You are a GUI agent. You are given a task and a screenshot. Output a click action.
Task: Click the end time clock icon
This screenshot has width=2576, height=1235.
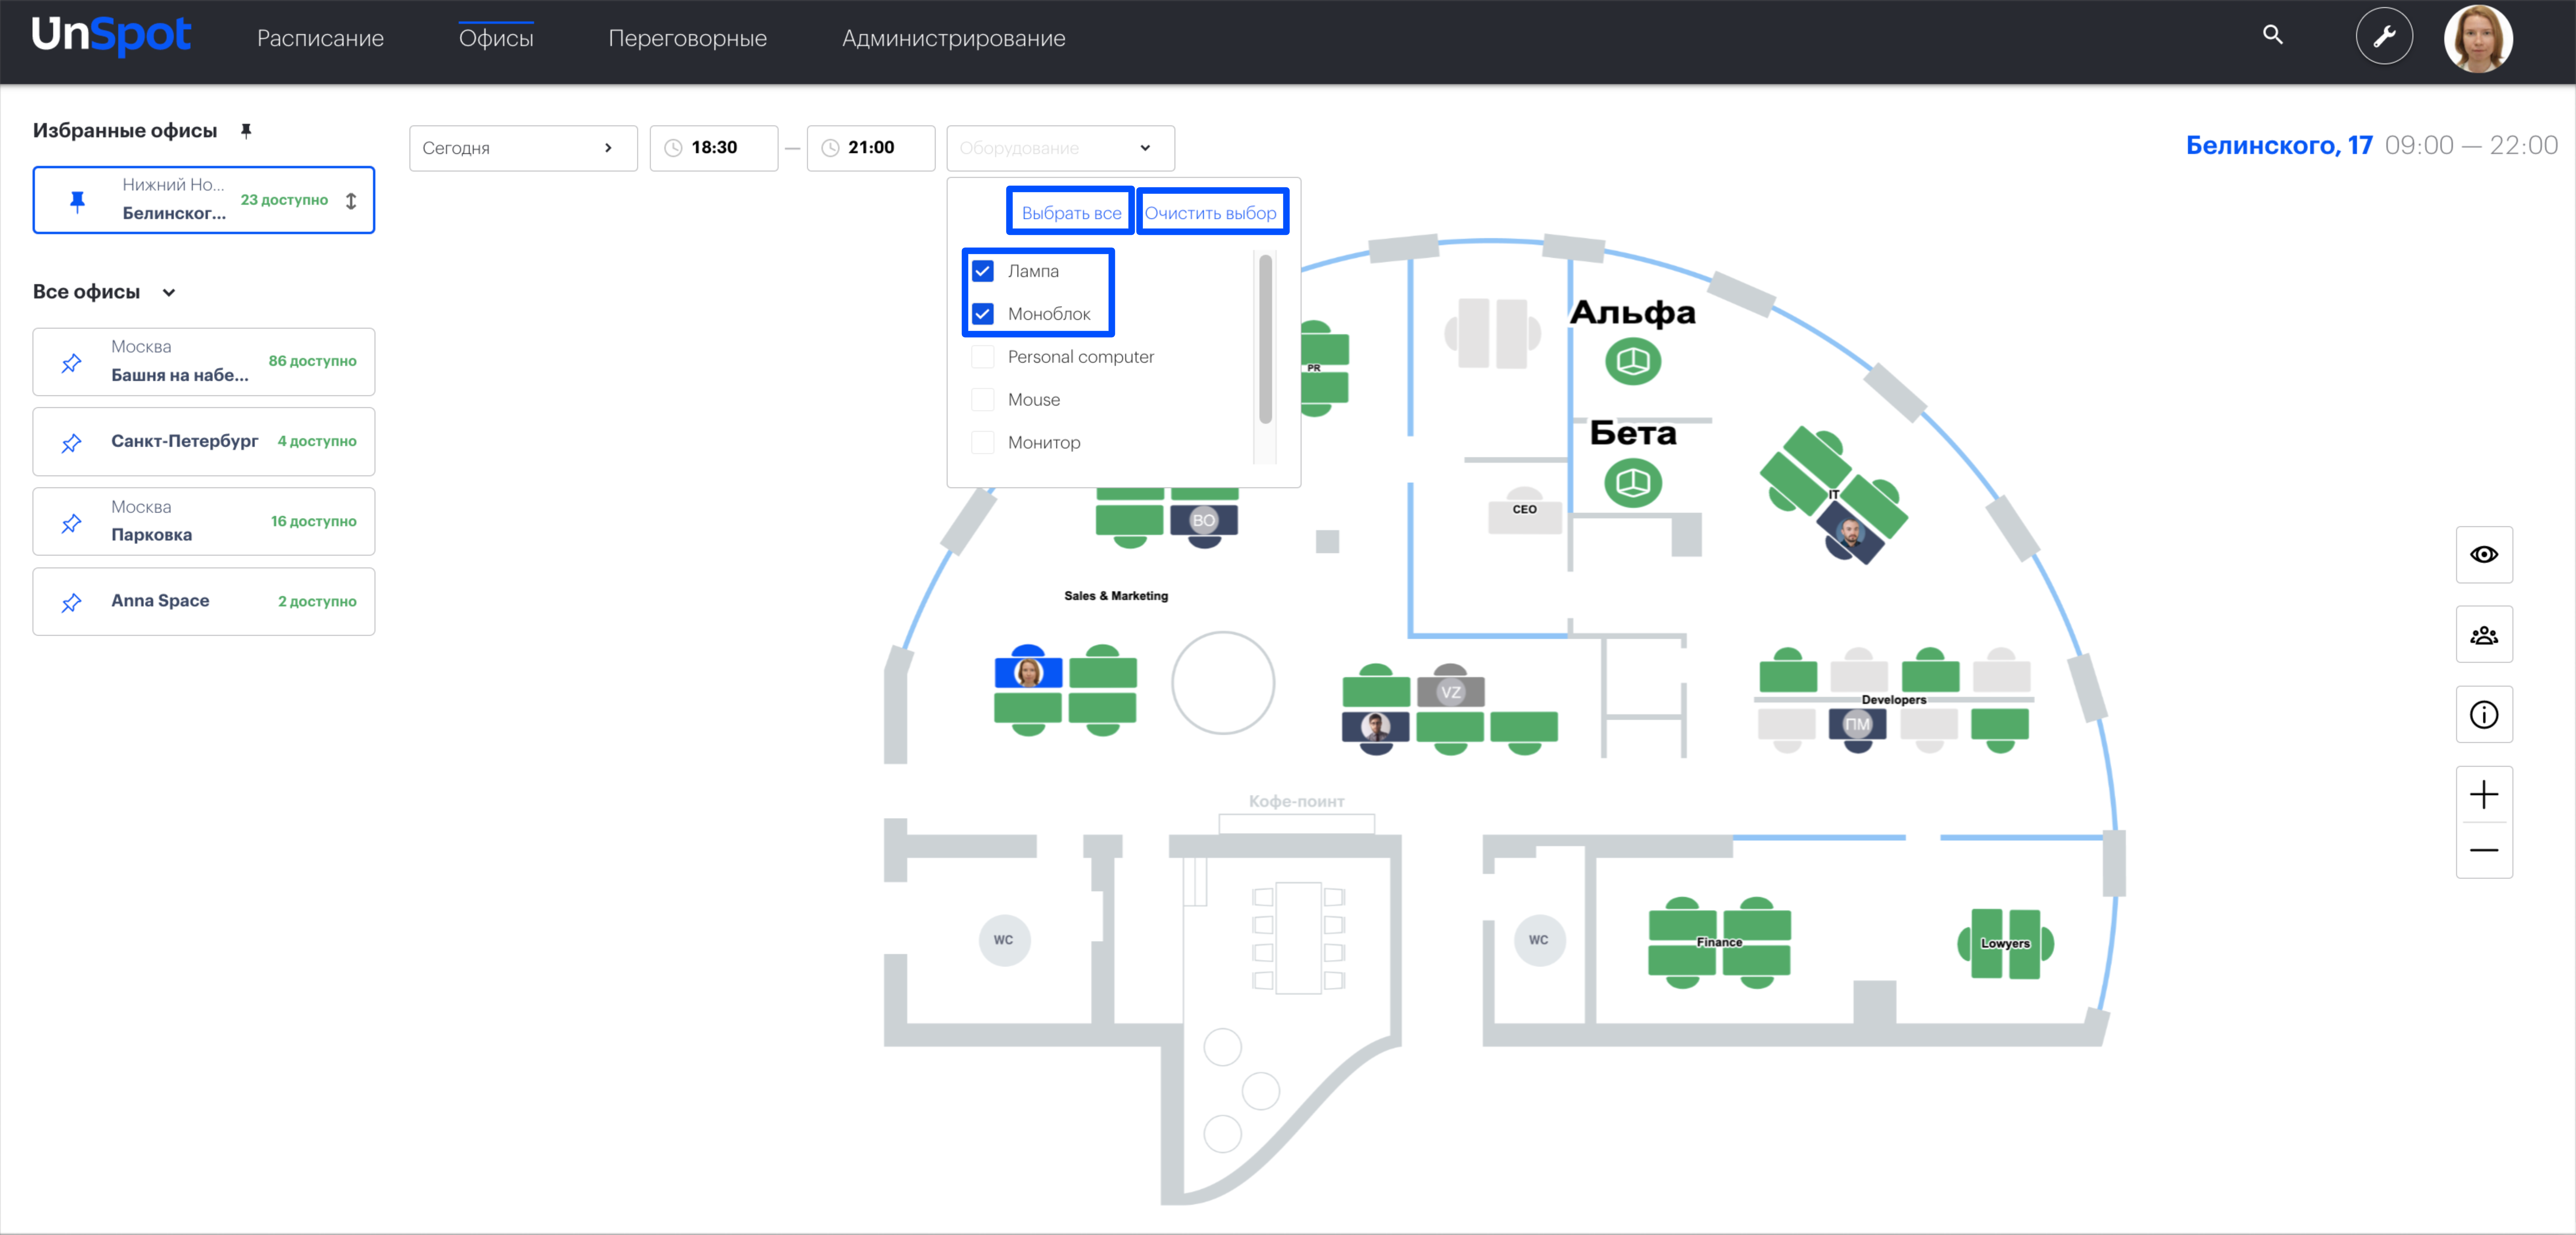pyautogui.click(x=830, y=148)
